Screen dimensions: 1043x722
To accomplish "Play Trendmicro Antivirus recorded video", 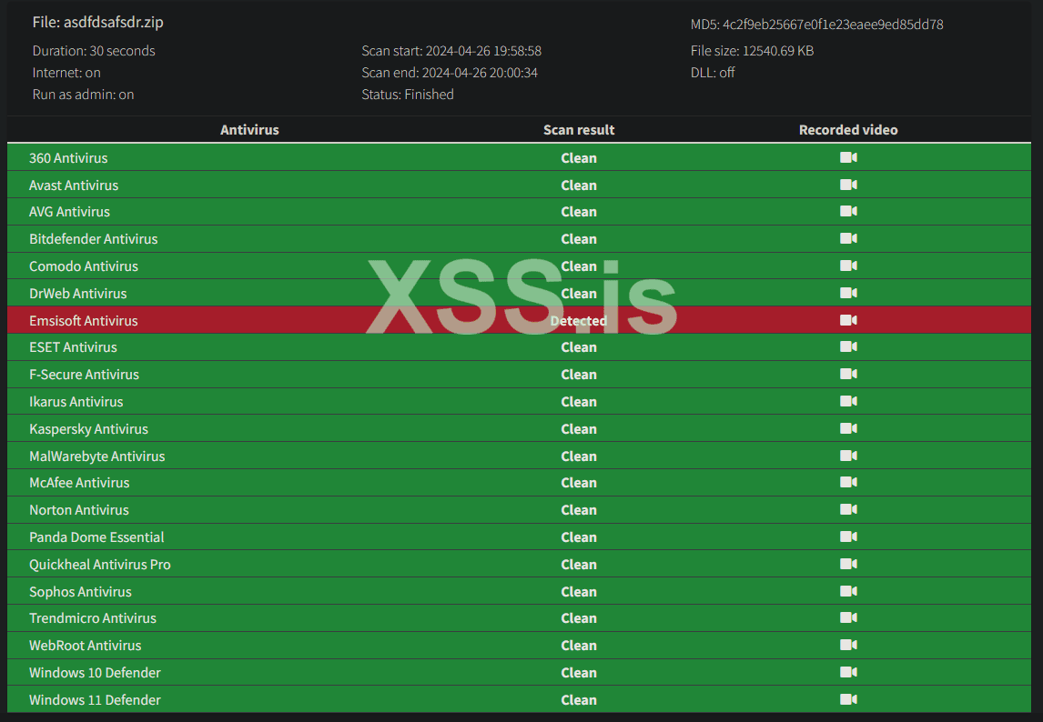I will (x=848, y=618).
